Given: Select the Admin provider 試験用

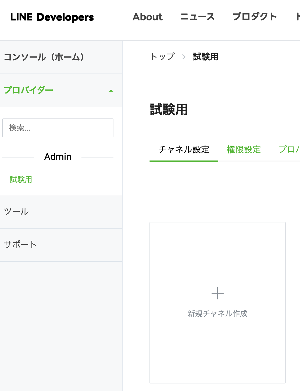Looking at the screenshot, I should click(x=20, y=180).
